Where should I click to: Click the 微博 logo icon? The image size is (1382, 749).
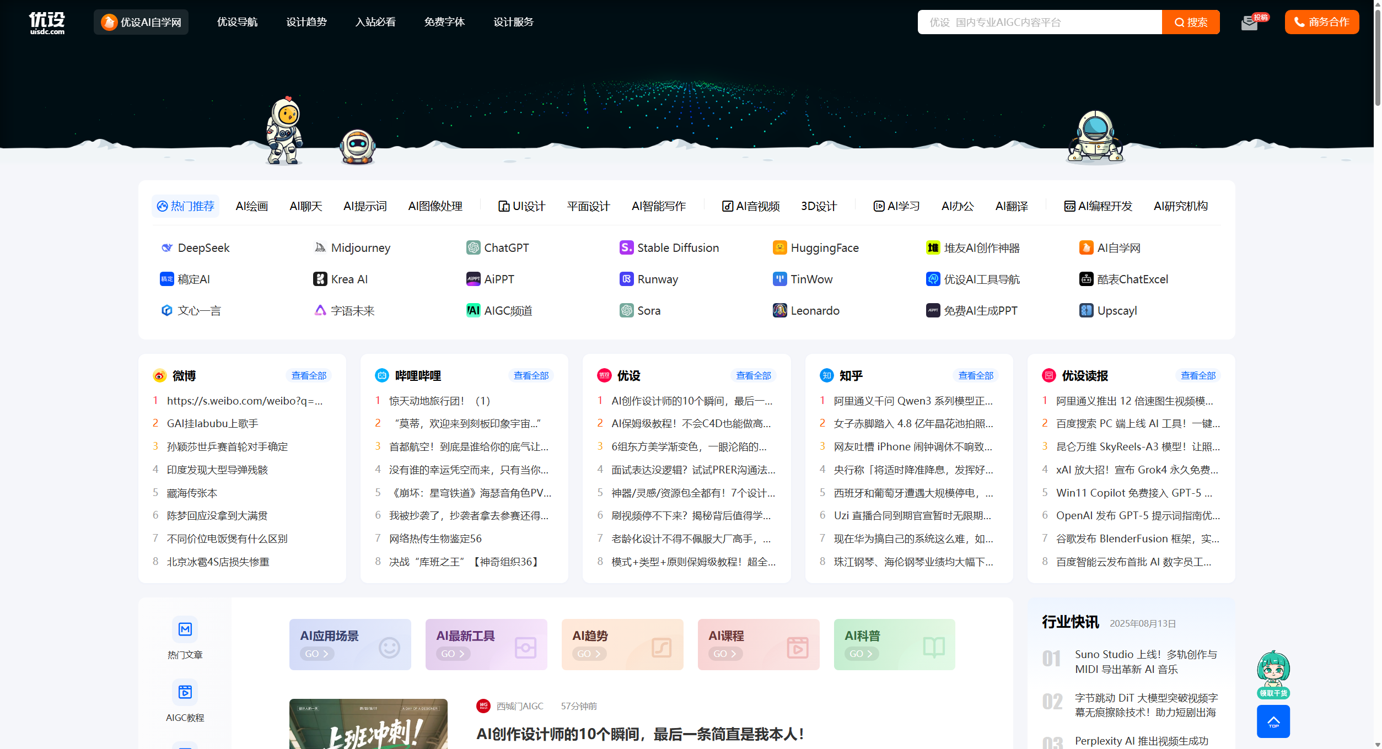click(159, 376)
